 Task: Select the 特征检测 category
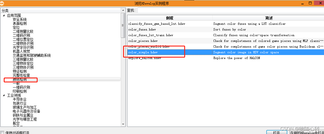(20, 71)
